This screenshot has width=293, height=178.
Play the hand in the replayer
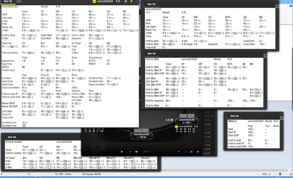pyautogui.click(x=122, y=152)
